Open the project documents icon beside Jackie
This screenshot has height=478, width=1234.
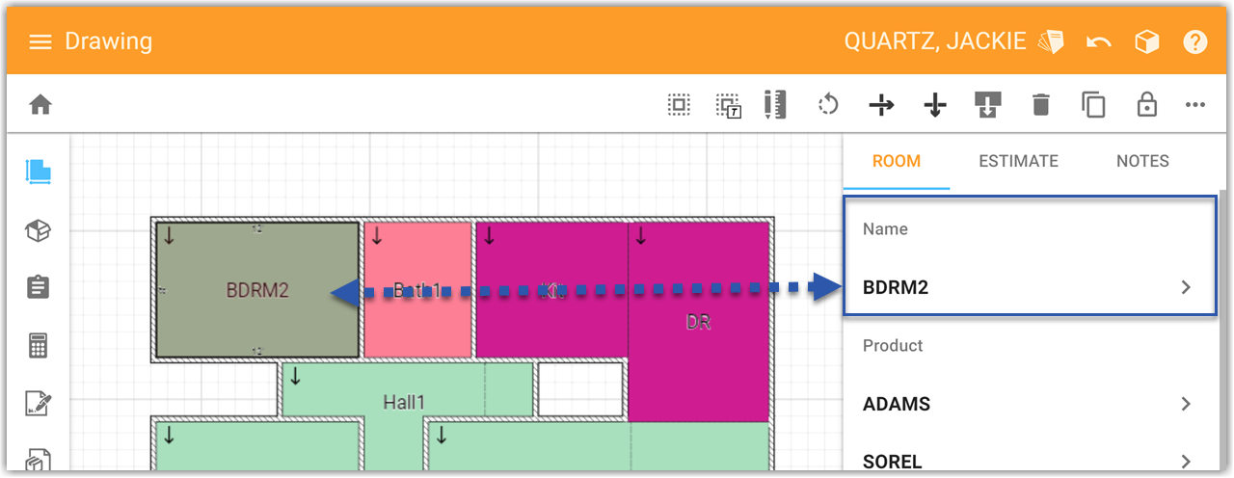(x=1051, y=42)
